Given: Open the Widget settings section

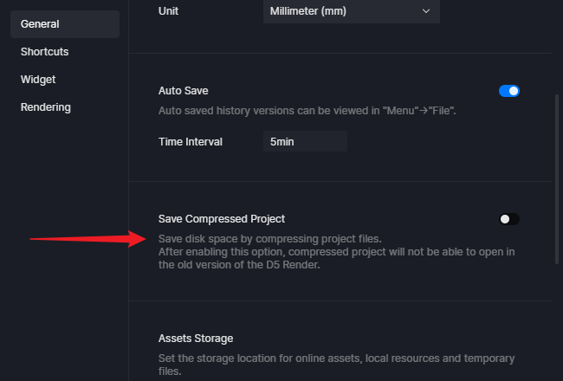Looking at the screenshot, I should coord(38,80).
